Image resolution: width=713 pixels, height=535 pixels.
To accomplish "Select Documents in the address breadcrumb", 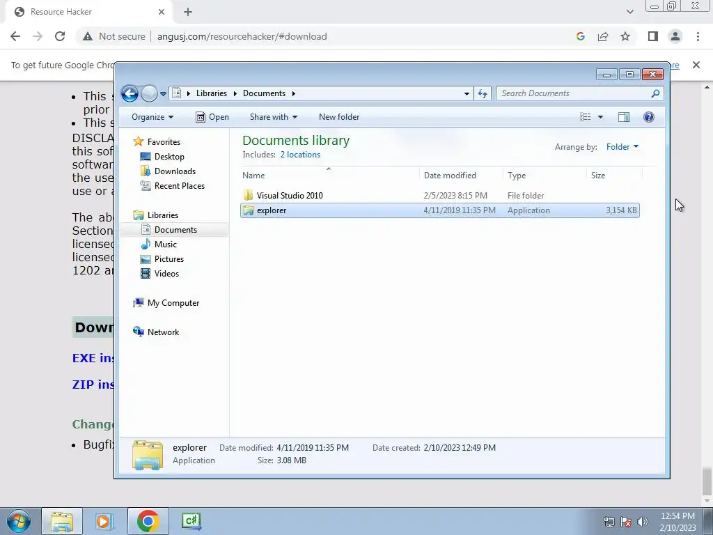I will tap(264, 93).
